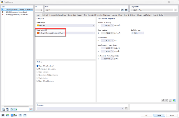Select C25/30 Isotropic Linear Elastic in list
The image size is (179, 118).
click(x=15, y=12)
